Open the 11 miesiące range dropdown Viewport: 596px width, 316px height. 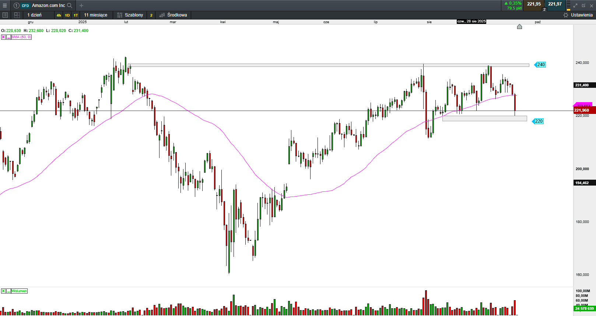95,15
